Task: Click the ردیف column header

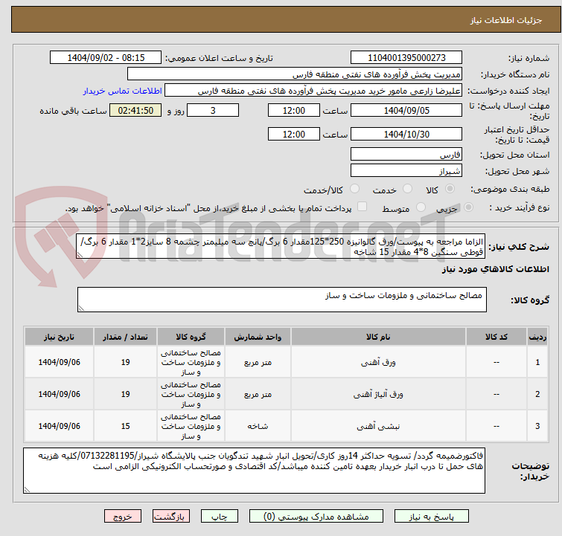Action: [x=537, y=337]
